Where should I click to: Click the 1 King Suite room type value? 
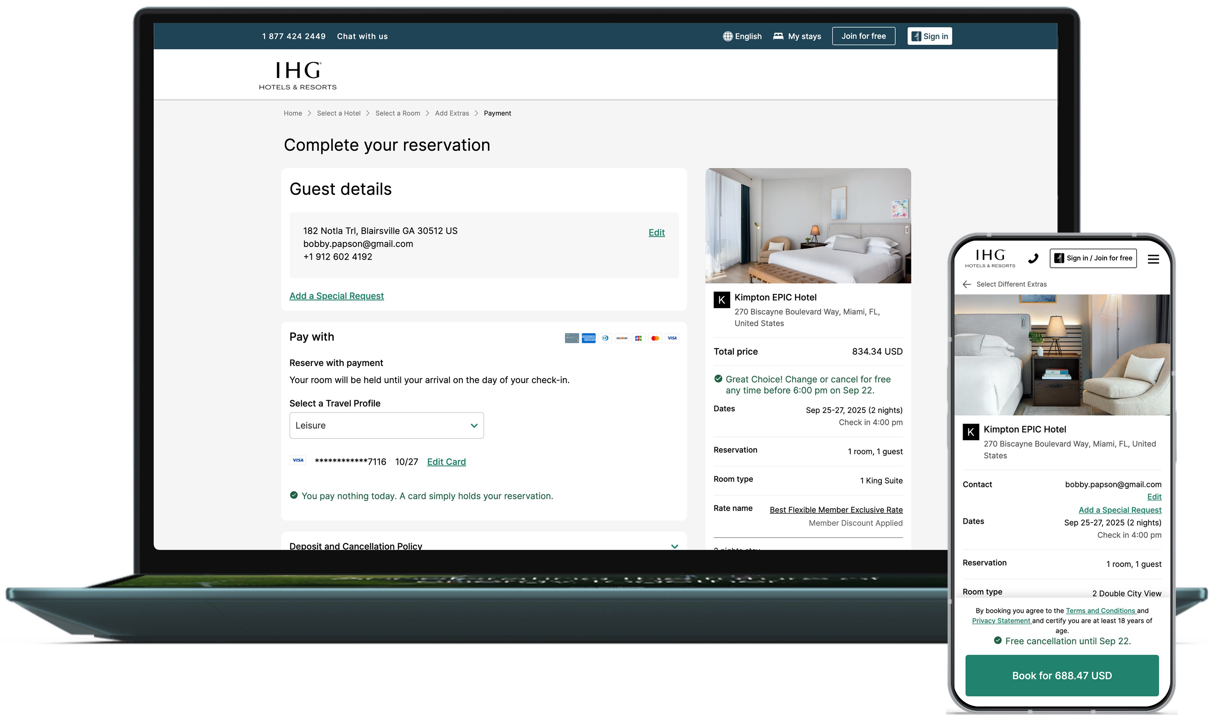tap(881, 481)
